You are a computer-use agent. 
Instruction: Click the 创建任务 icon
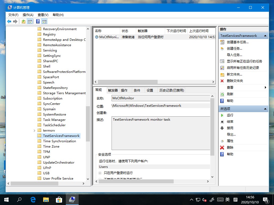click(x=222, y=48)
